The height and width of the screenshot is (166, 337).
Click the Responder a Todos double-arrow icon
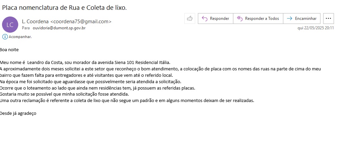(240, 19)
